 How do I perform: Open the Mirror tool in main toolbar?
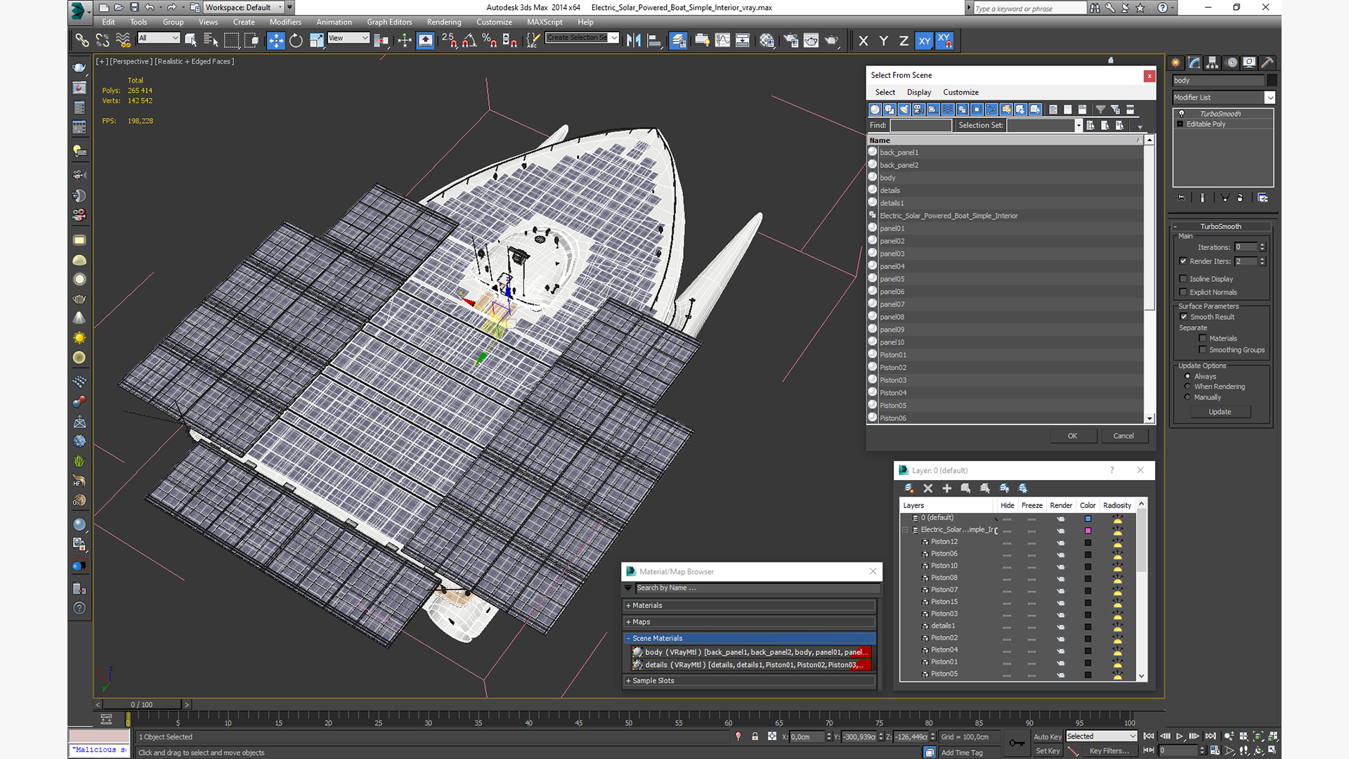[633, 41]
